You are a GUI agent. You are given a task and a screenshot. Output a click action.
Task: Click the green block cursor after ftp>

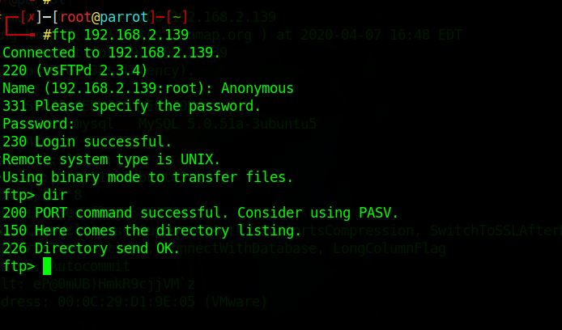click(x=47, y=266)
